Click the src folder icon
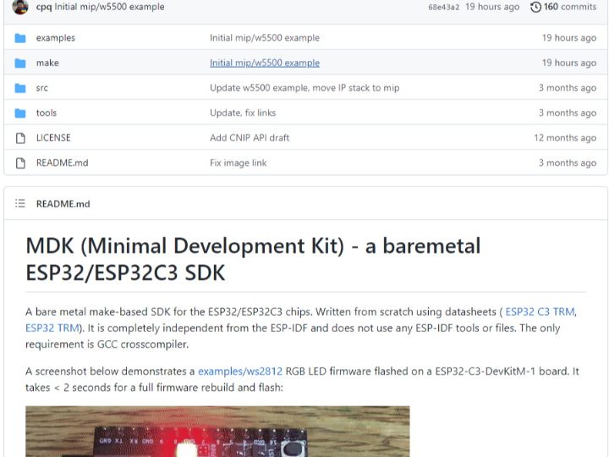This screenshot has width=609, height=457. click(x=20, y=88)
